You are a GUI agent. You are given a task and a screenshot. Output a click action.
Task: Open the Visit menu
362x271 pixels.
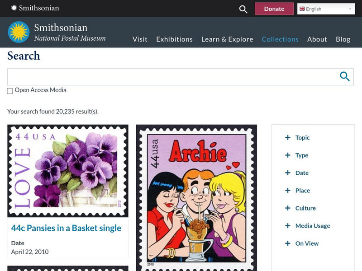click(140, 39)
